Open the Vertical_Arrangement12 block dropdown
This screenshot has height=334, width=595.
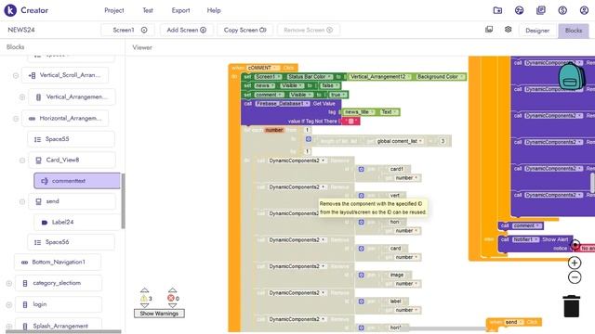point(380,76)
